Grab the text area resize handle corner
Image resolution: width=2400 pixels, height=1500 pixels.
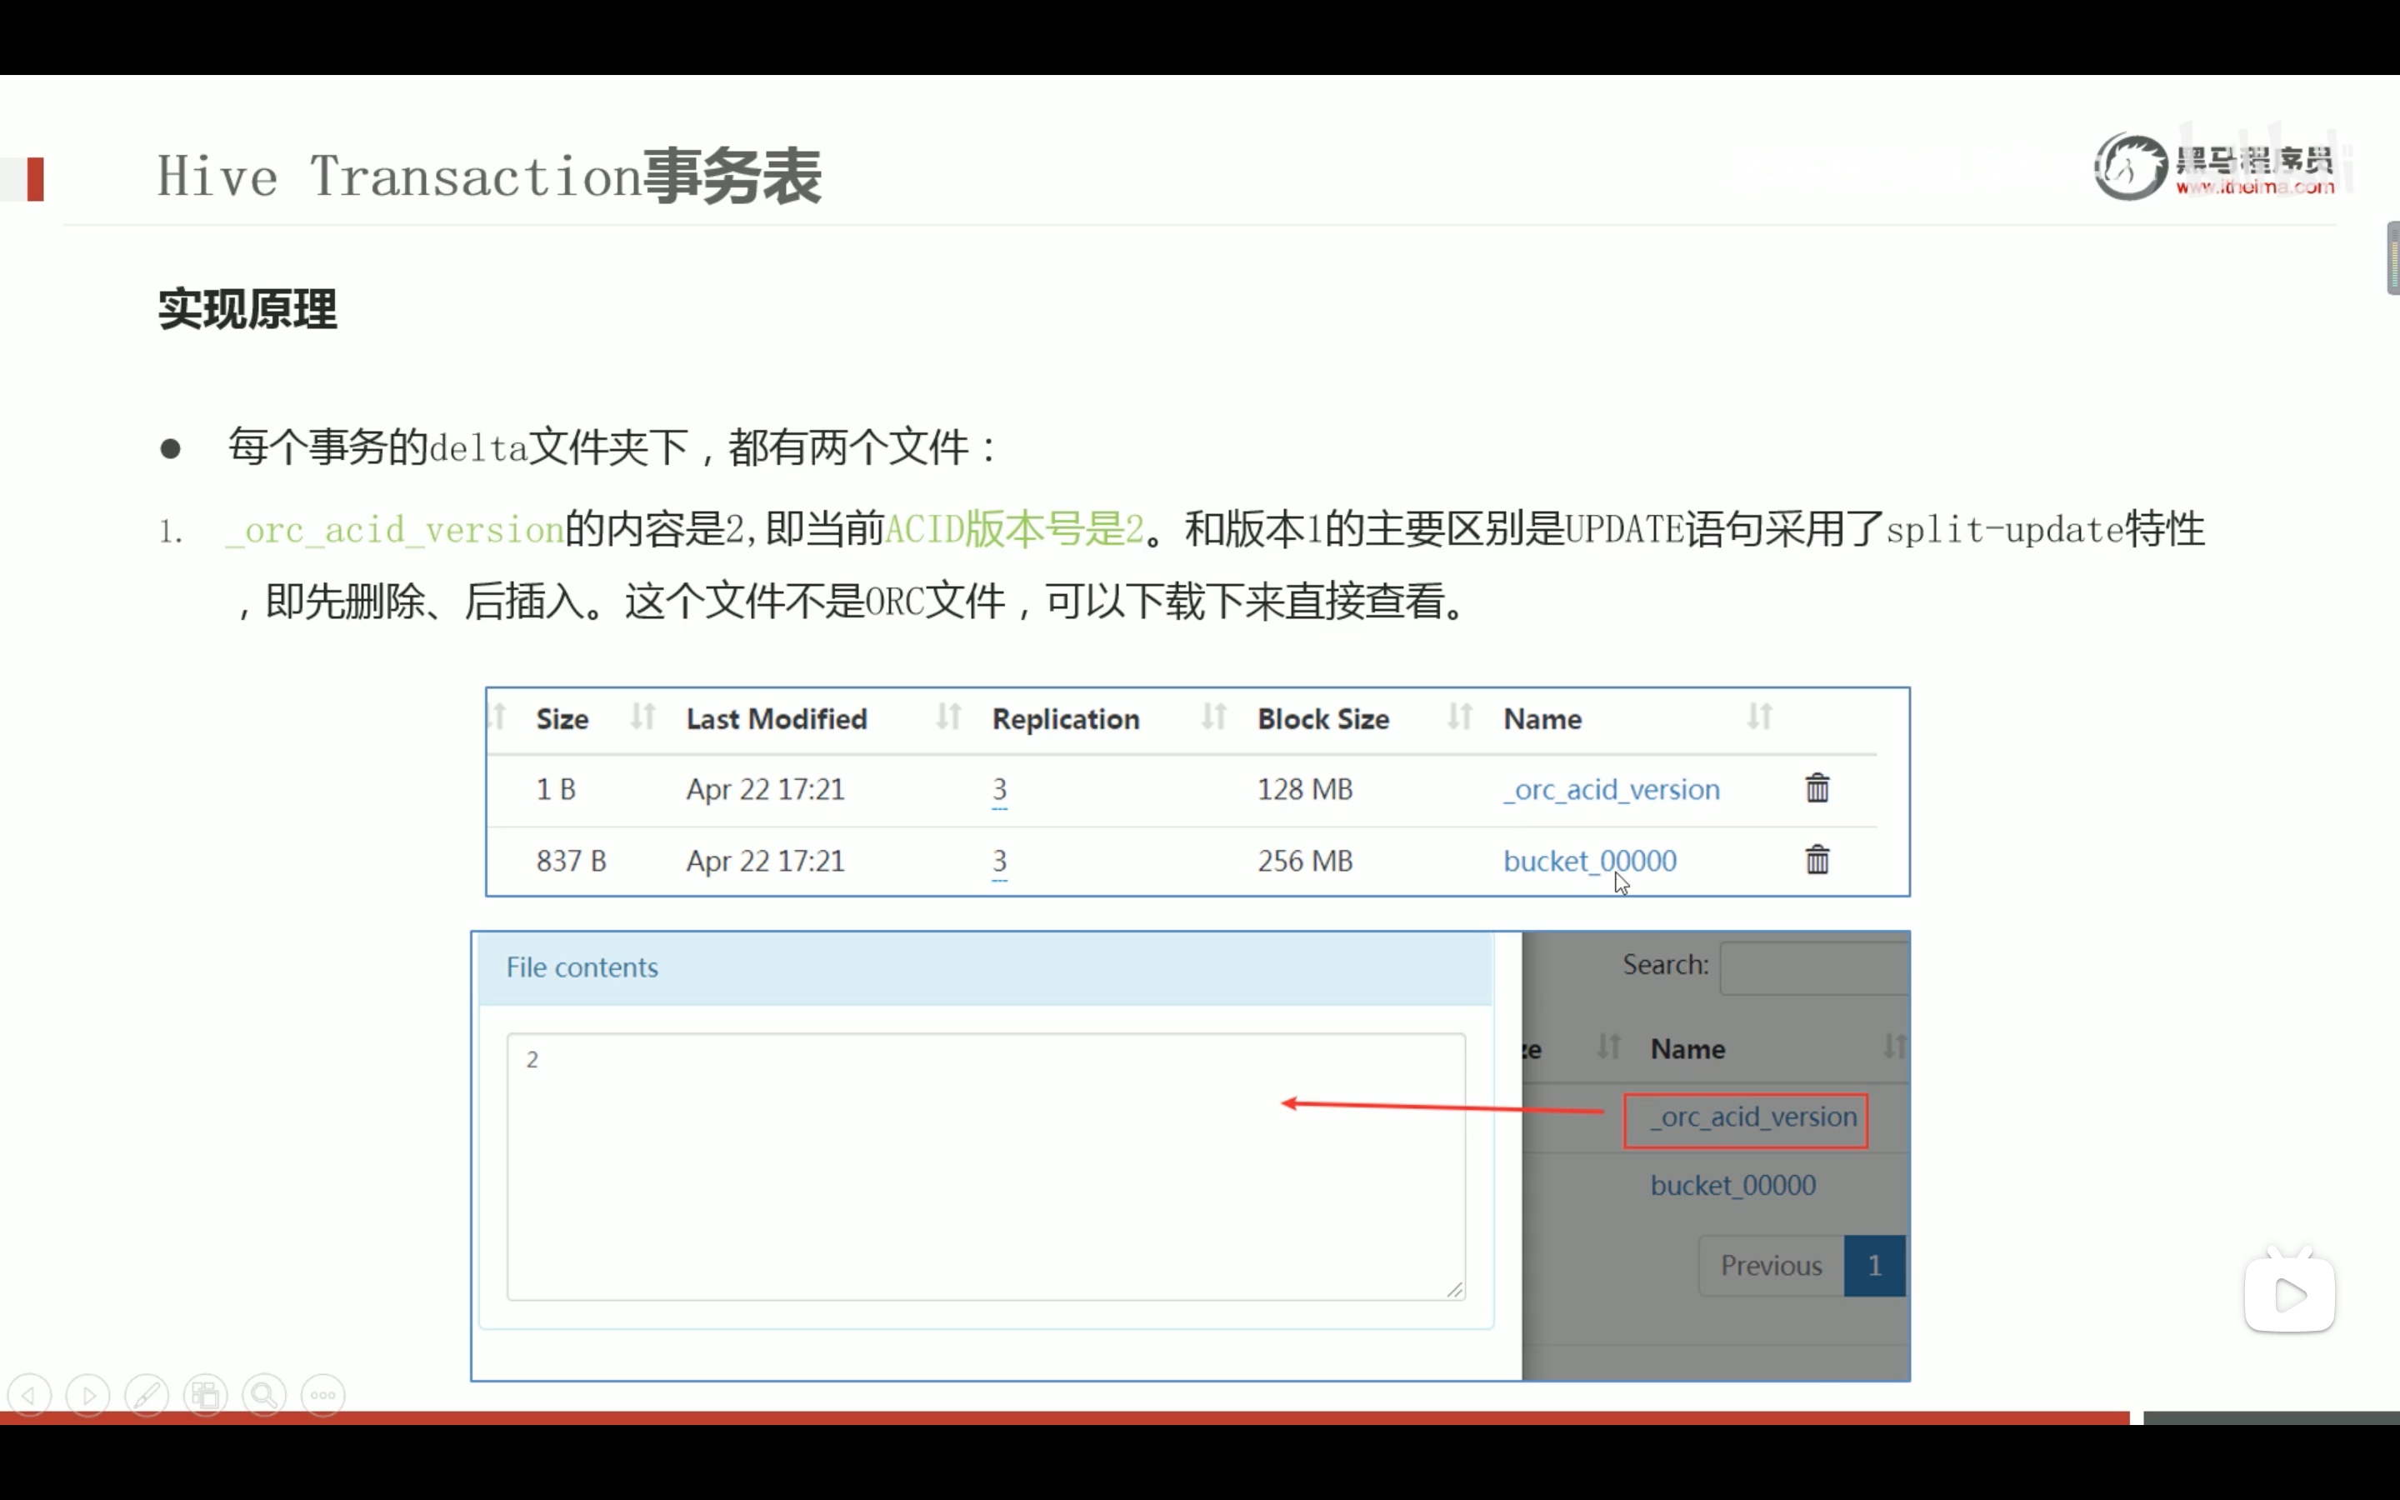click(1455, 1290)
